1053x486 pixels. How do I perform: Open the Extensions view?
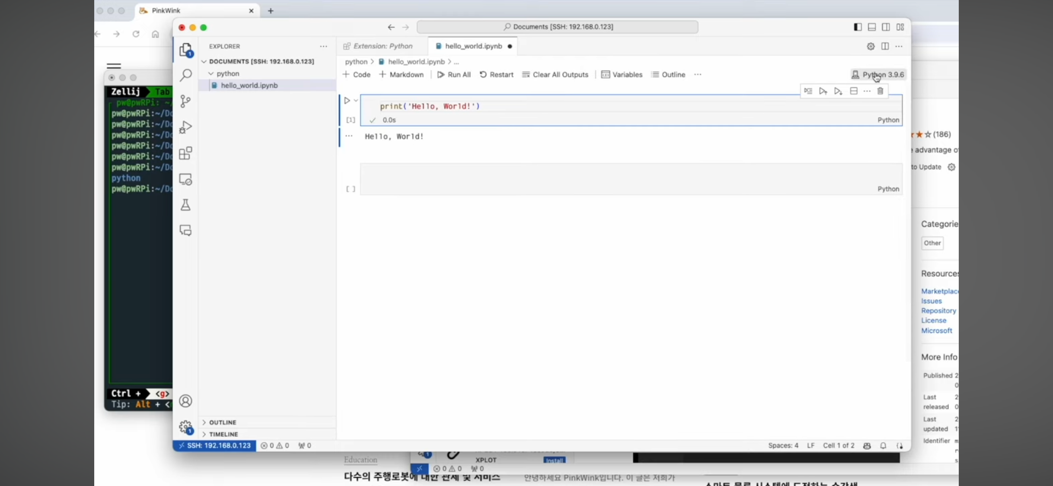coord(185,153)
